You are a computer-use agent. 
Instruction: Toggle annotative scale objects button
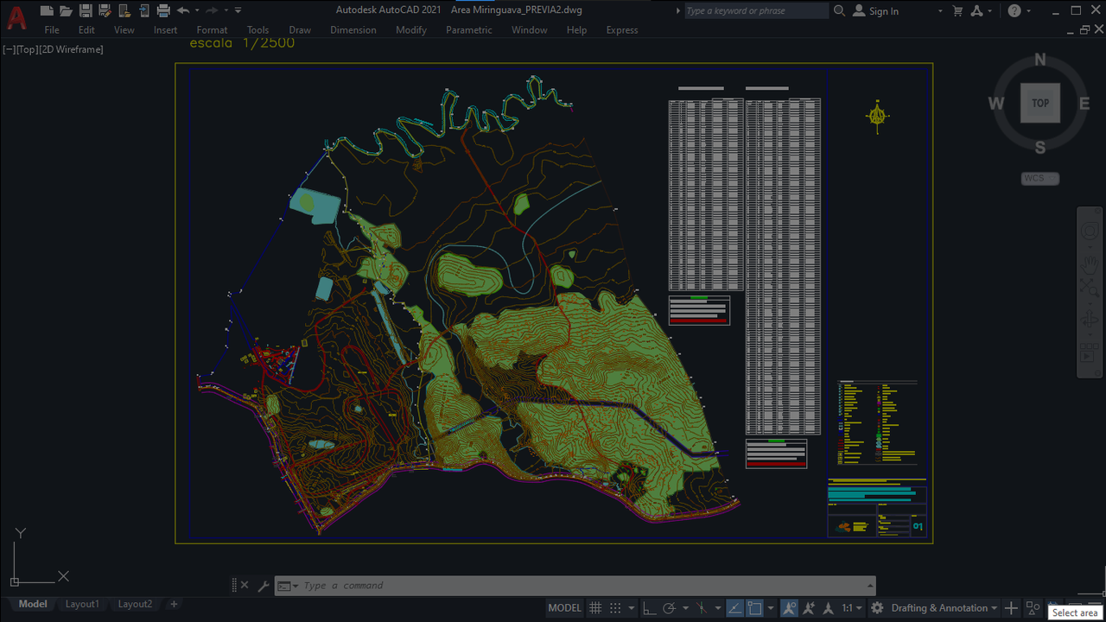click(829, 608)
